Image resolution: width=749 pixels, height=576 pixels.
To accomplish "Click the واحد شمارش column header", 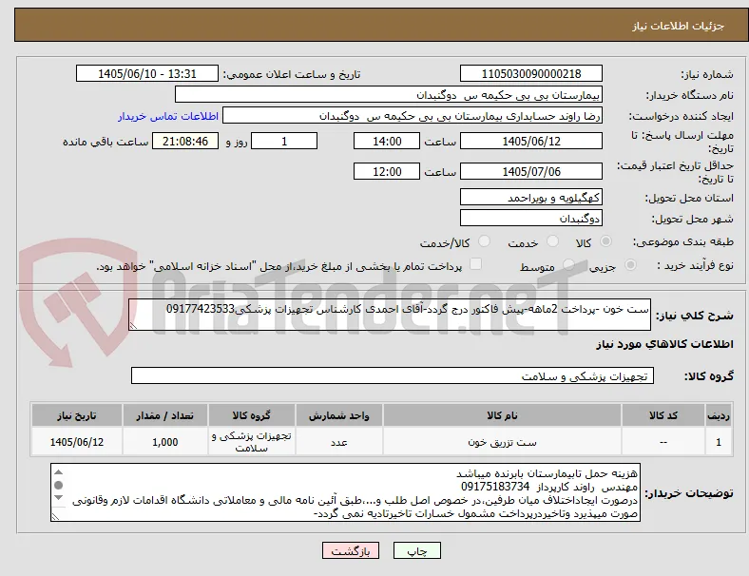I will pyautogui.click(x=338, y=415).
